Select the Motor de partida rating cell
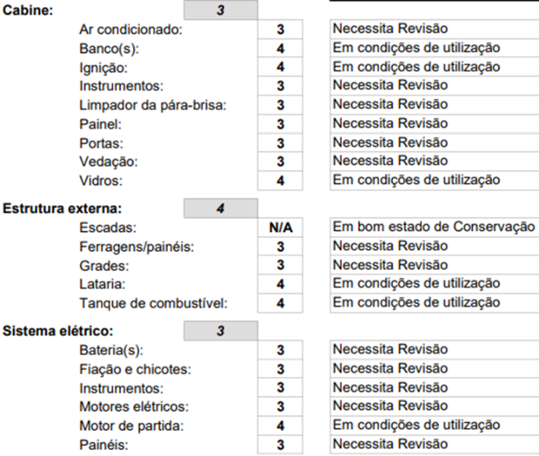 click(281, 425)
